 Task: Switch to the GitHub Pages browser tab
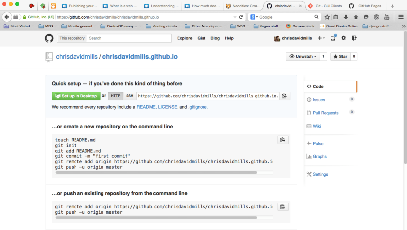point(375,6)
